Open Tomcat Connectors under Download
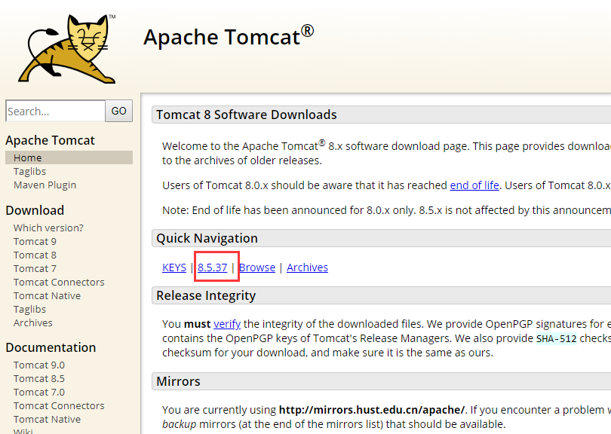 point(59,282)
